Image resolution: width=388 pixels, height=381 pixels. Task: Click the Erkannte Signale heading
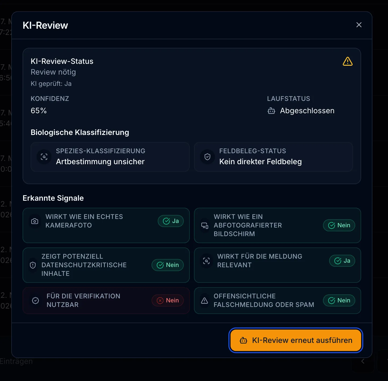point(53,198)
